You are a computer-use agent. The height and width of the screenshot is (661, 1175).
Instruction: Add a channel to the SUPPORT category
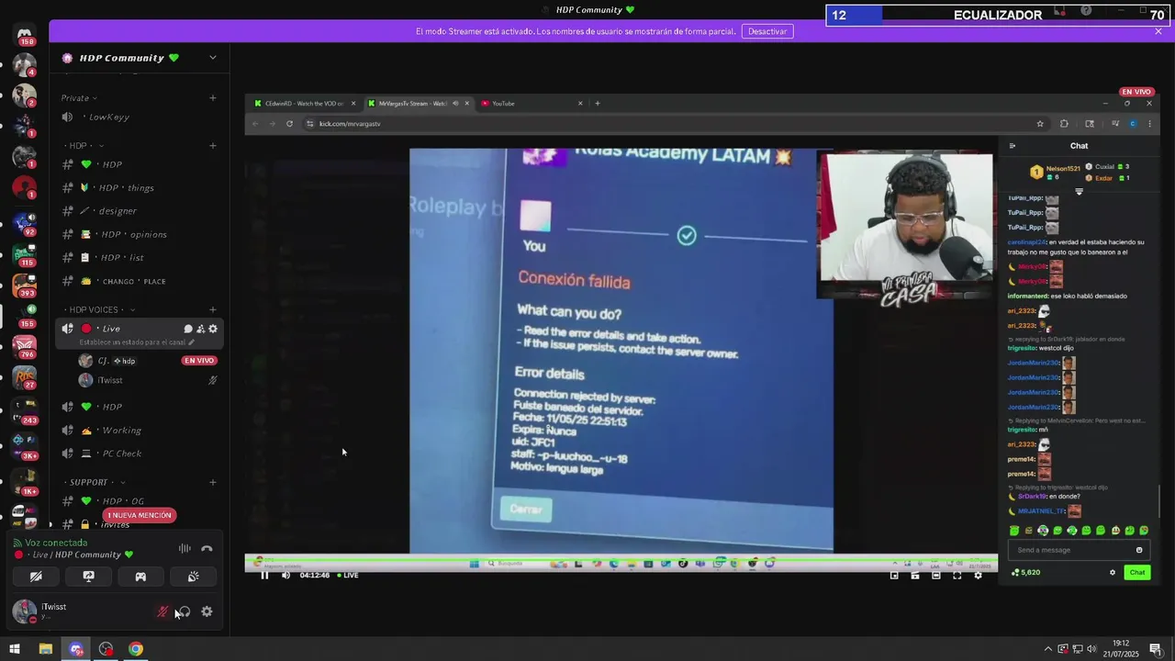pos(213,483)
